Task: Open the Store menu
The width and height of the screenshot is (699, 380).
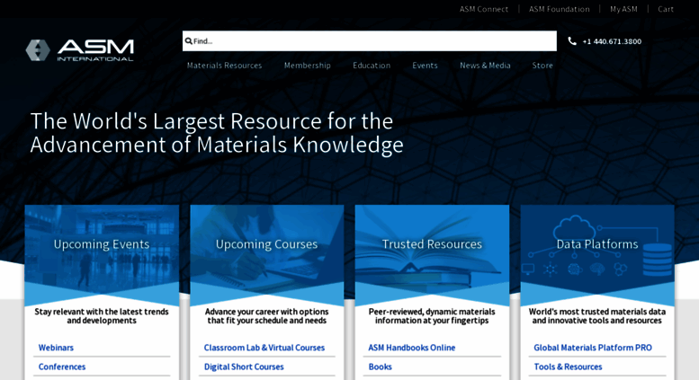Action: [x=542, y=66]
